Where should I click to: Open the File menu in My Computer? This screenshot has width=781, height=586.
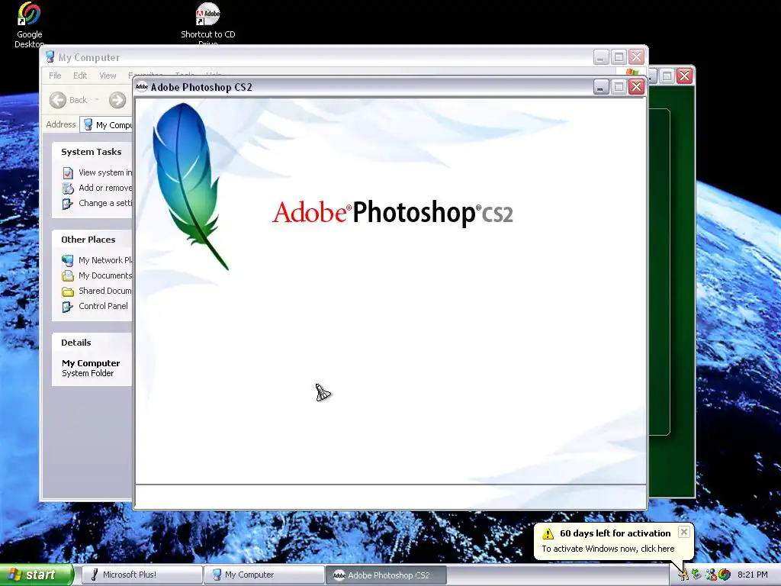pos(55,76)
